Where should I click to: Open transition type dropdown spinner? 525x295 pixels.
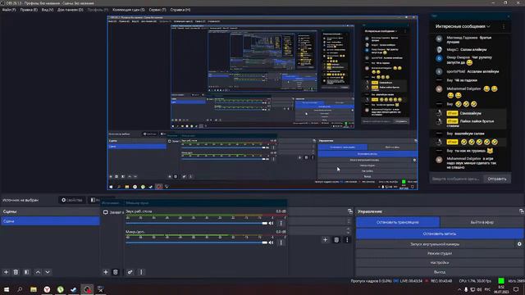(x=349, y=221)
